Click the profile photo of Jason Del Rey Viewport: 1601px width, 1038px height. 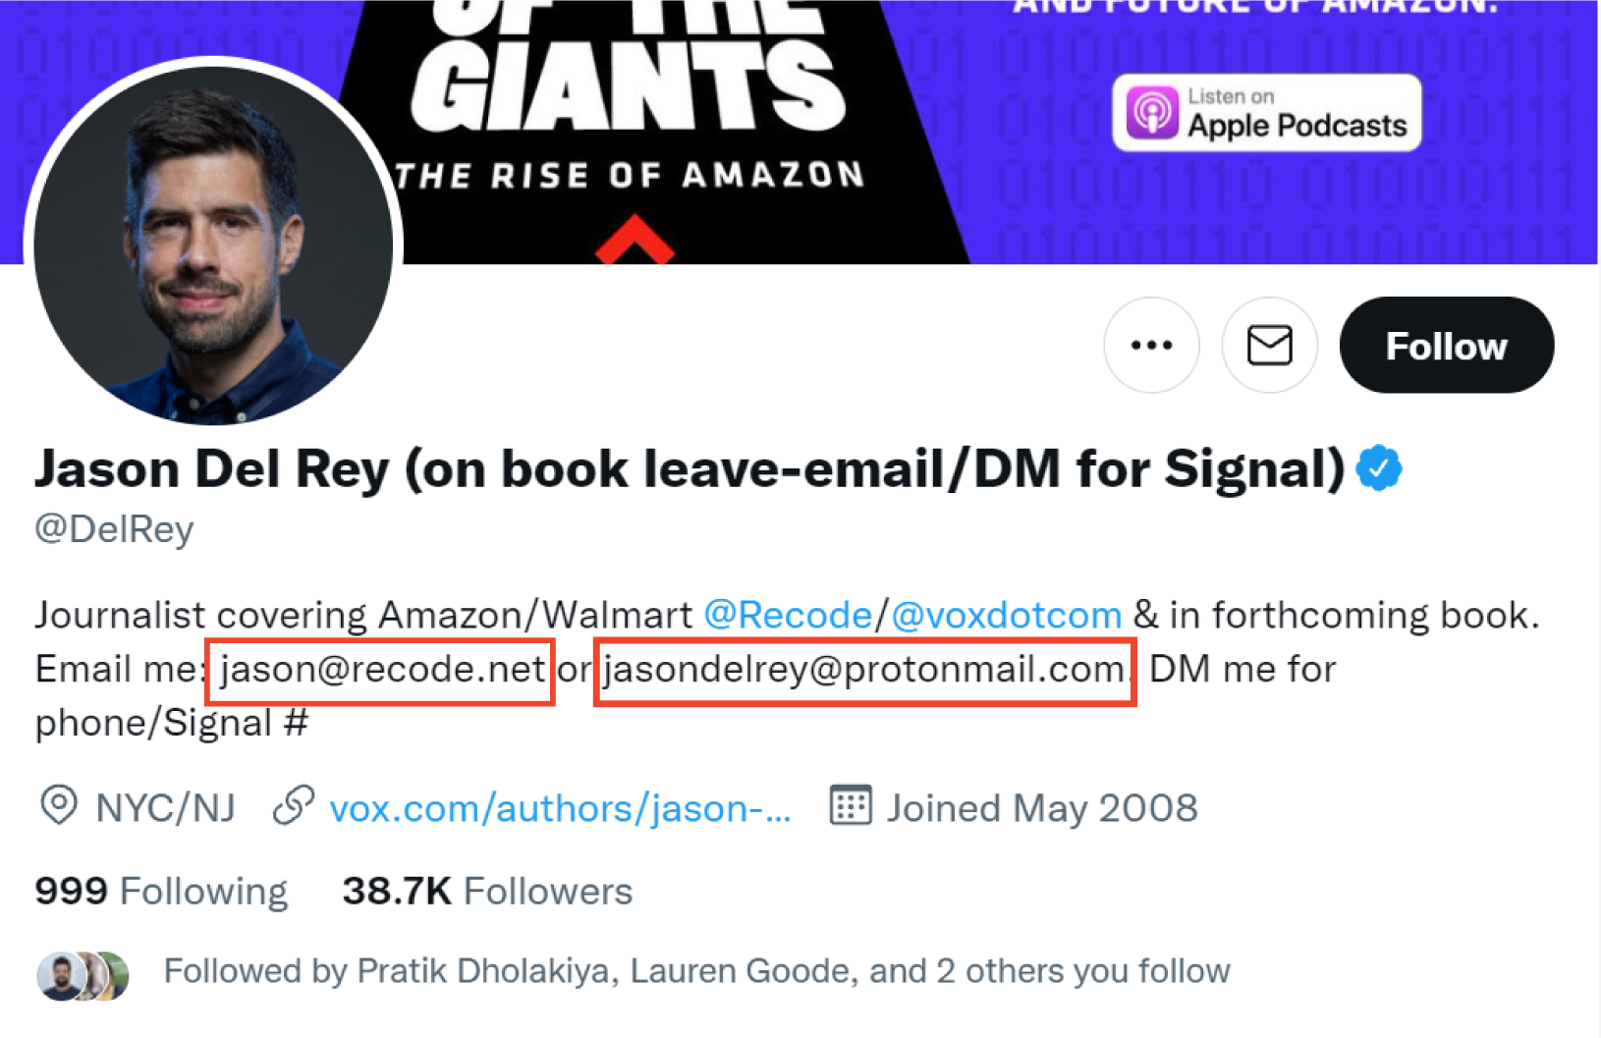(213, 246)
